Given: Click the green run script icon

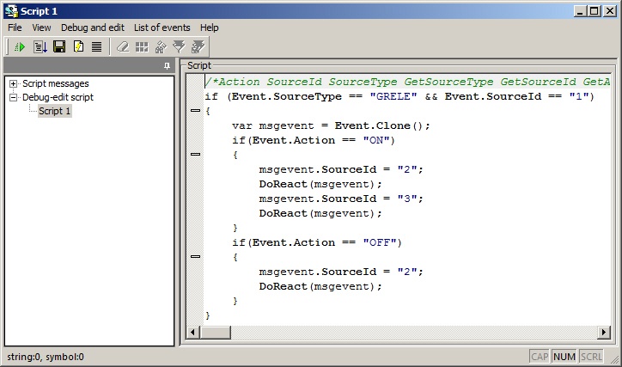Looking at the screenshot, I should 19,46.
